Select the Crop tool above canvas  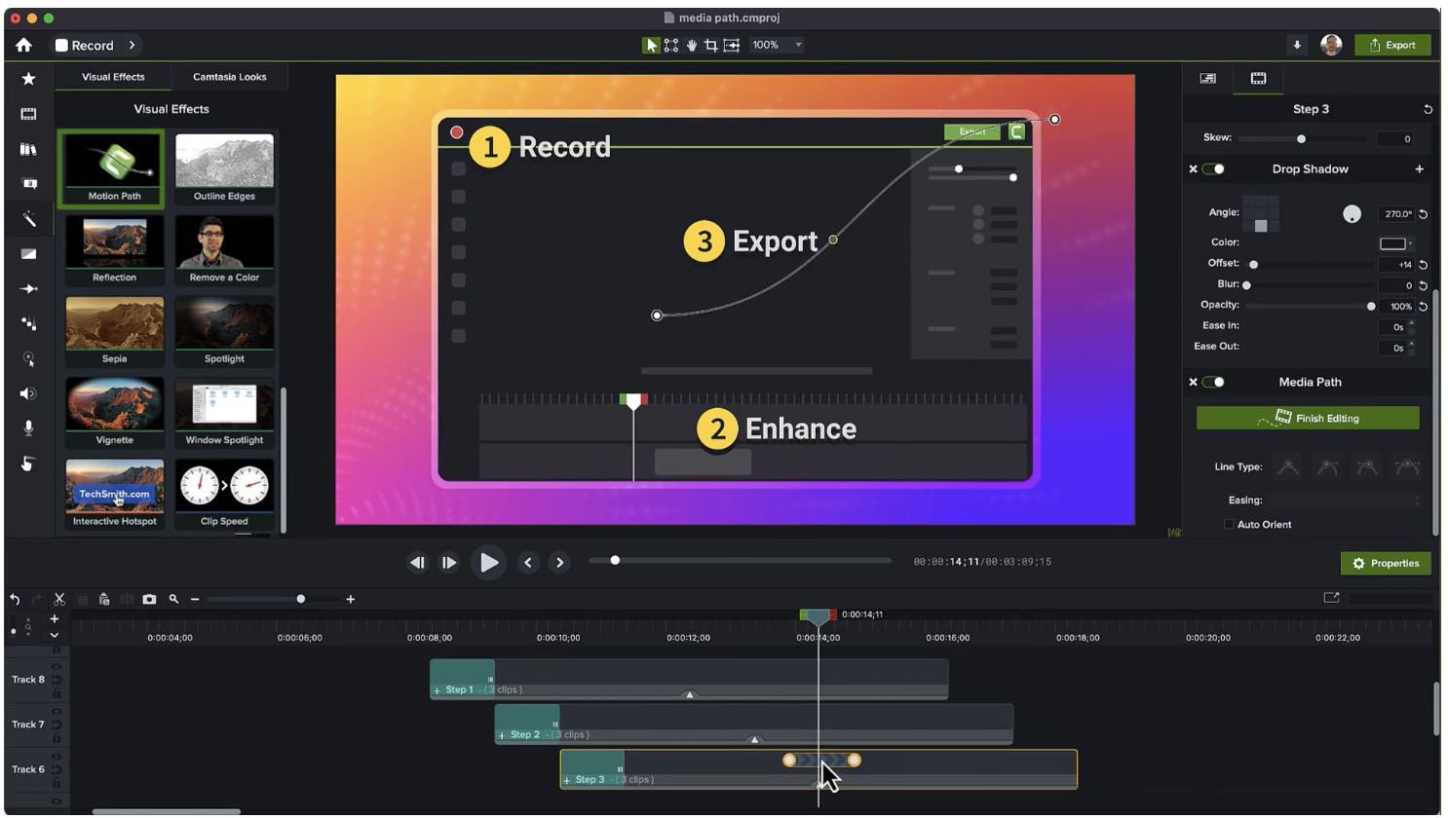click(711, 45)
